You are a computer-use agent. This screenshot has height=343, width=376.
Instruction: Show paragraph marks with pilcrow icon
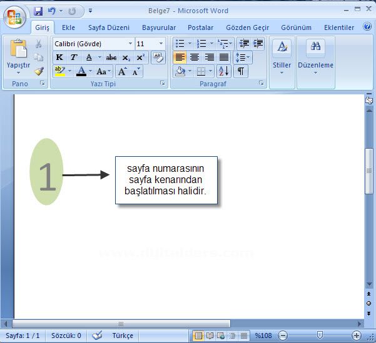coord(240,71)
